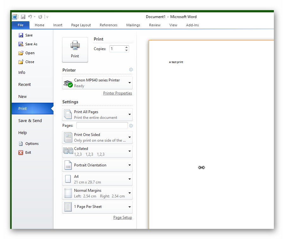The height and width of the screenshot is (239, 284).
Task: Select Info in the Backstage menu
Action: tap(22, 73)
